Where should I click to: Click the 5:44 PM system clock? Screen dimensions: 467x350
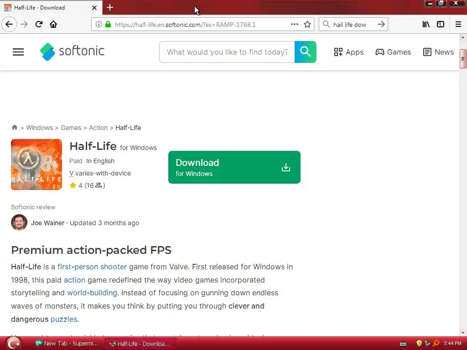pos(453,344)
